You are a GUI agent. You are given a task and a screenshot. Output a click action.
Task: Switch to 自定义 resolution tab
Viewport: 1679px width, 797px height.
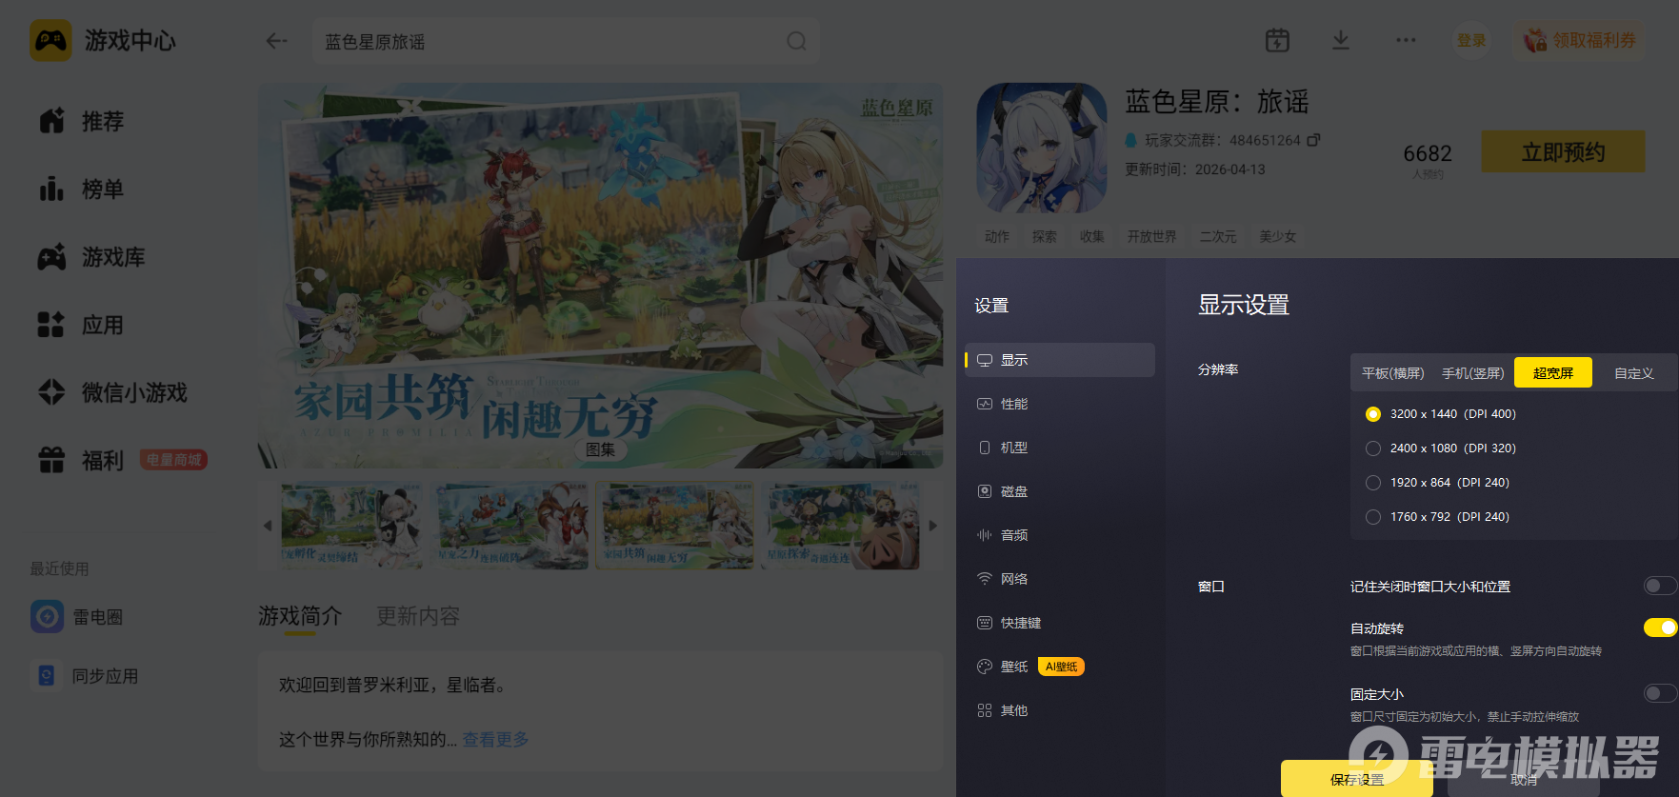click(1633, 373)
